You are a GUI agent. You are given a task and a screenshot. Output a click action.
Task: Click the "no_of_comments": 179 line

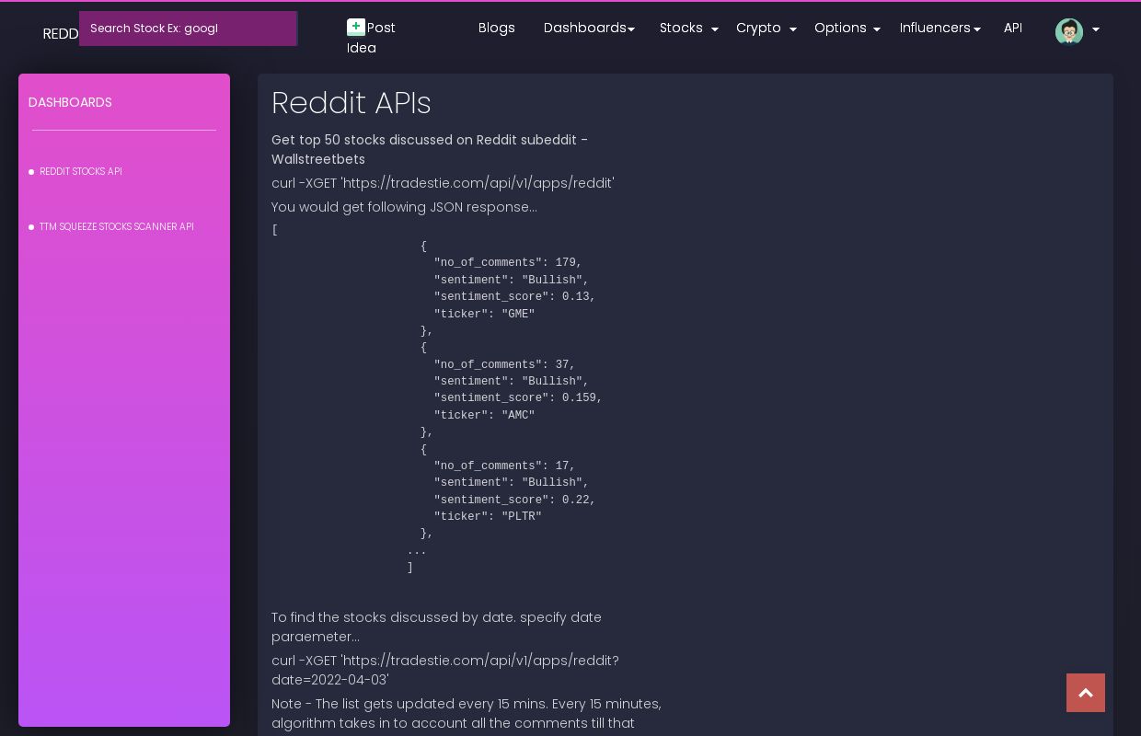click(x=508, y=263)
